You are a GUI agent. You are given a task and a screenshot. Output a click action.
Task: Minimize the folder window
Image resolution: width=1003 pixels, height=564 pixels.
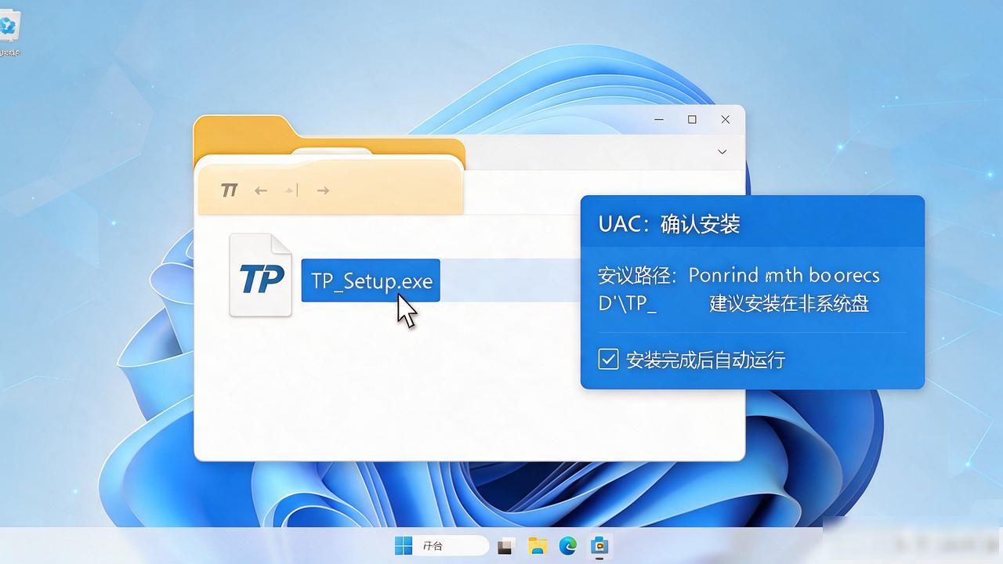[659, 120]
